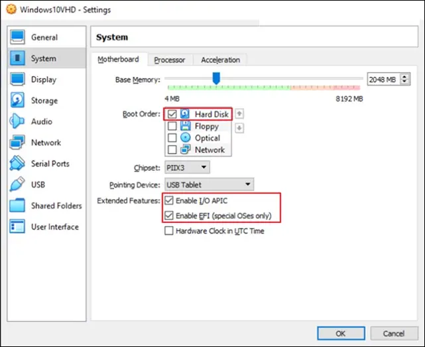Image resolution: width=425 pixels, height=347 pixels.
Task: Select the Serial Ports icon
Action: (17, 164)
